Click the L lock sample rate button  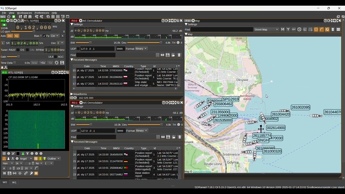pyautogui.click(x=3, y=43)
